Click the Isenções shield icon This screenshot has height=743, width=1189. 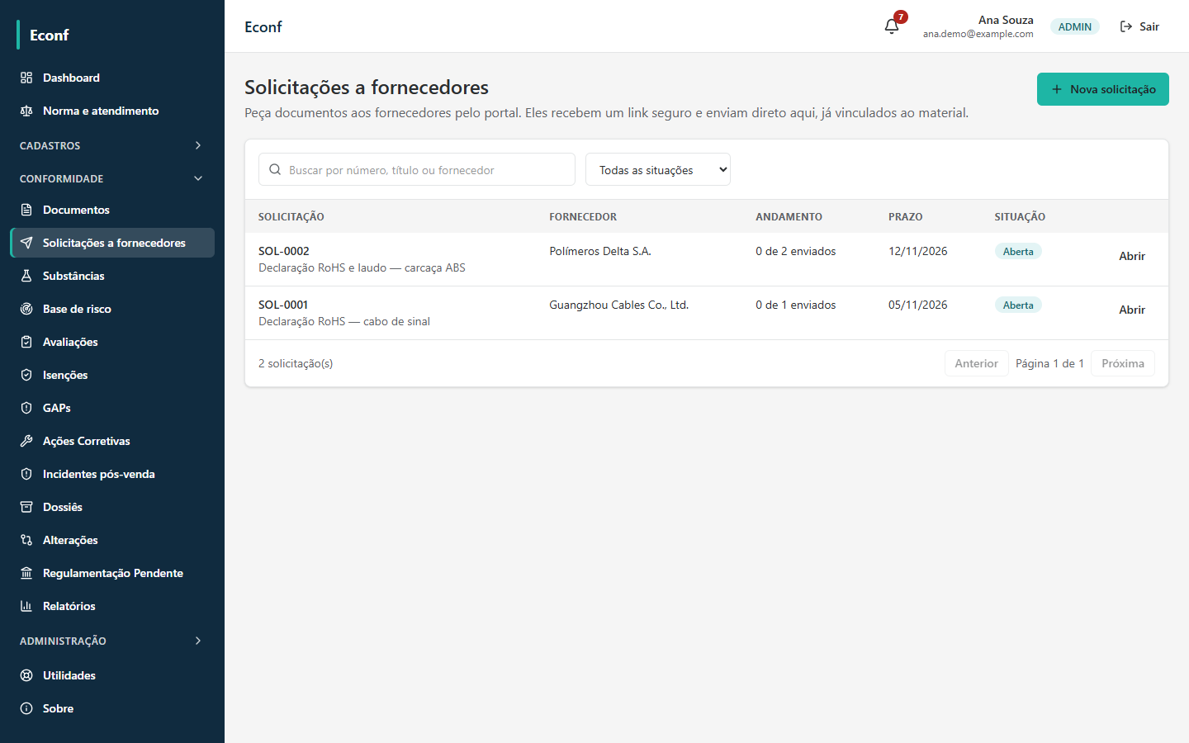[26, 375]
